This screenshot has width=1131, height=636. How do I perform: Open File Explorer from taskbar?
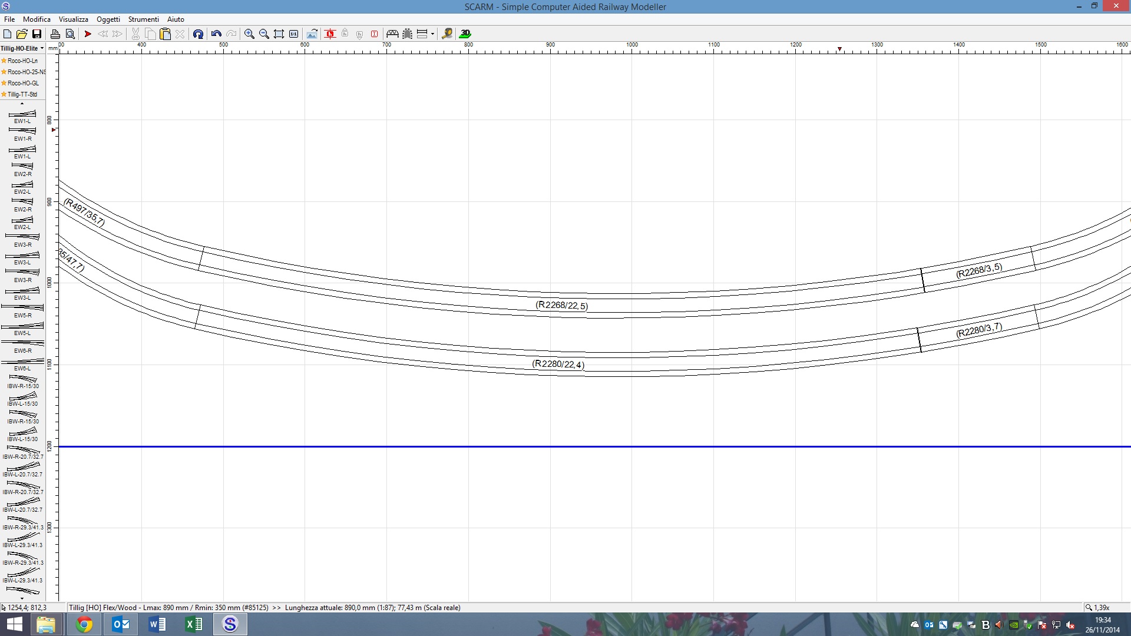[46, 624]
